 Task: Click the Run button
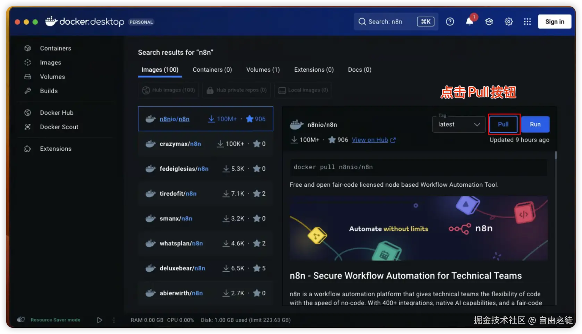coord(535,124)
